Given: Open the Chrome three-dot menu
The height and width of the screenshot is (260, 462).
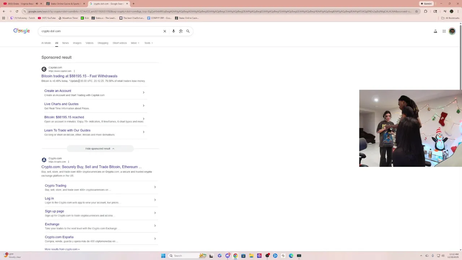Looking at the screenshot, I should coord(458,11).
